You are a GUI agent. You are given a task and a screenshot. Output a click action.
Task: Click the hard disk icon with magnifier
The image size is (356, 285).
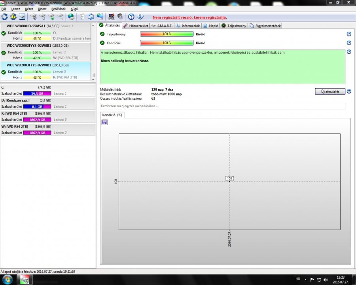pyautogui.click(x=60, y=17)
